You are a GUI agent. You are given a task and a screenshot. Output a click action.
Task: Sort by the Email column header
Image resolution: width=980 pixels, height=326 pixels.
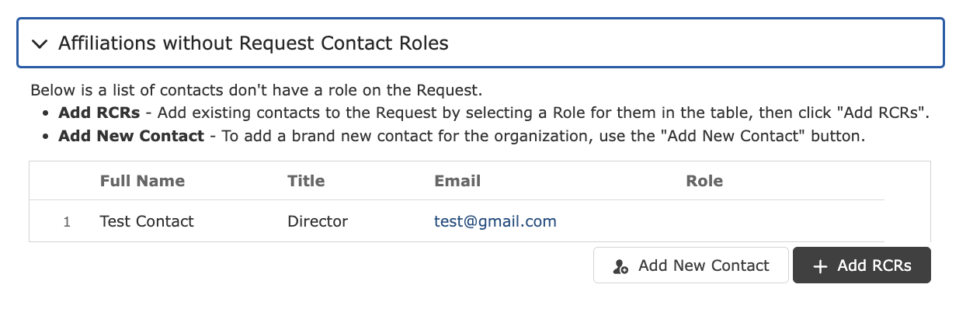pyautogui.click(x=457, y=181)
